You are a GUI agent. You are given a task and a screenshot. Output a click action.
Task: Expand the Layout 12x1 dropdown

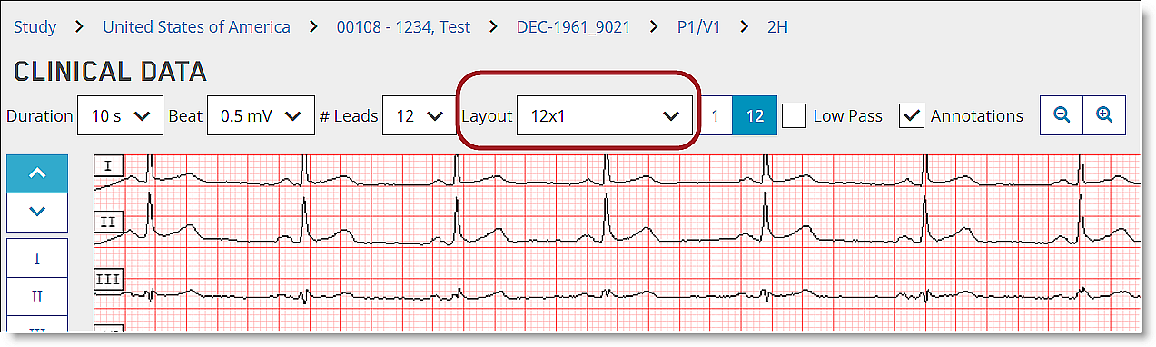(x=605, y=115)
